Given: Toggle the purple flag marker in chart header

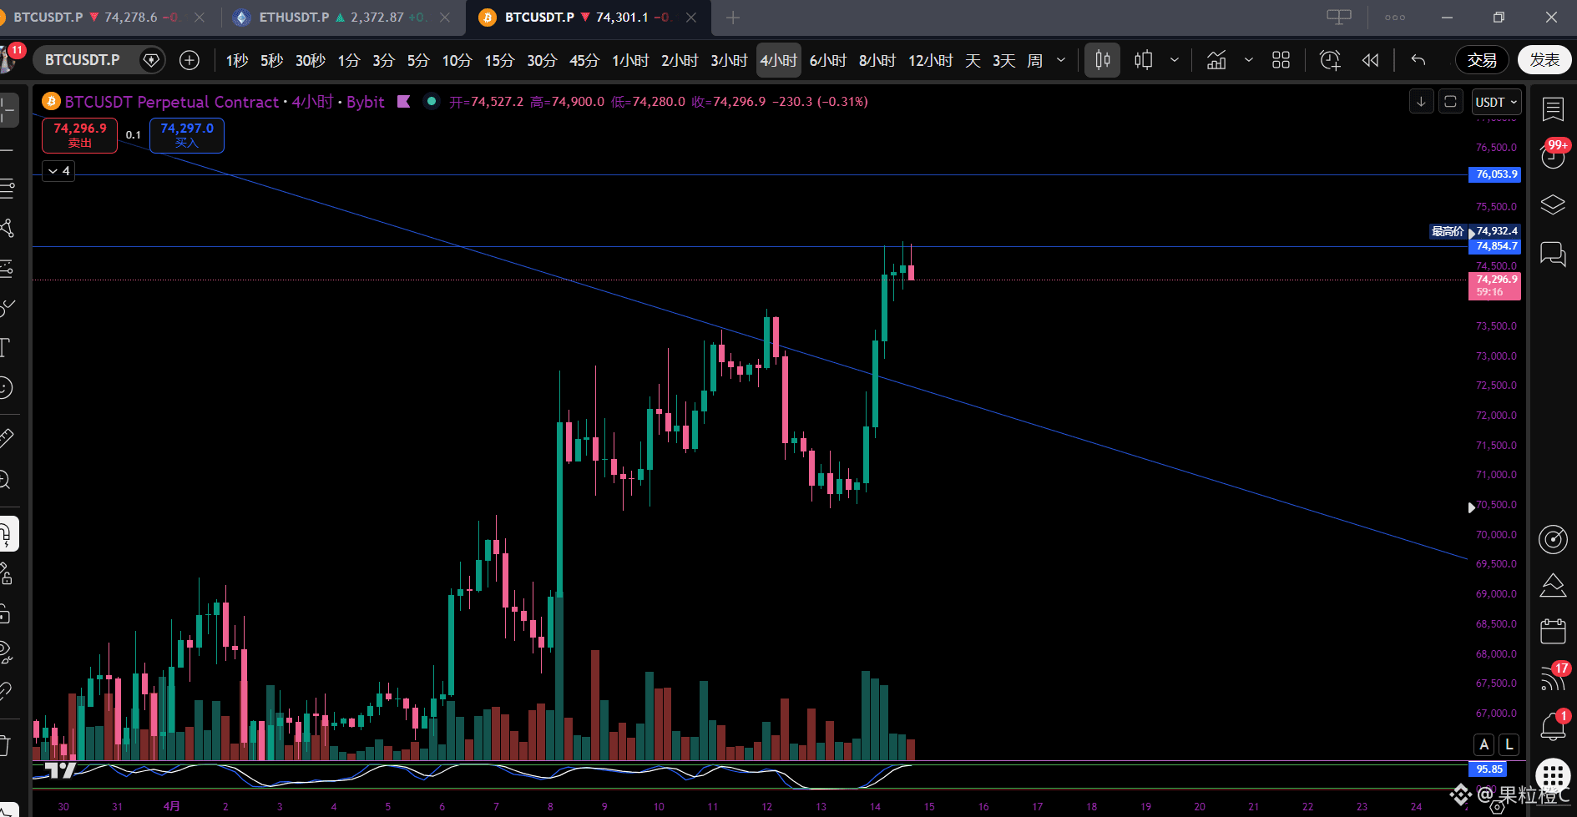Looking at the screenshot, I should click(404, 101).
